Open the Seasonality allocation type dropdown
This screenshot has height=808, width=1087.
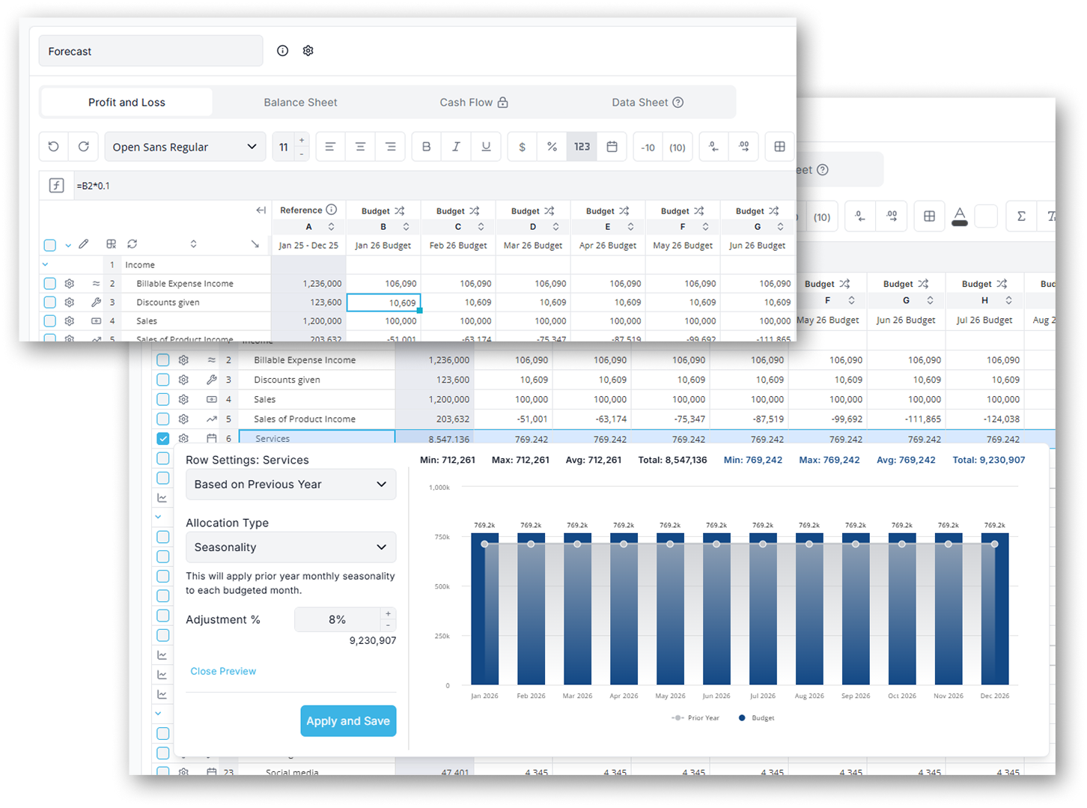(x=290, y=547)
